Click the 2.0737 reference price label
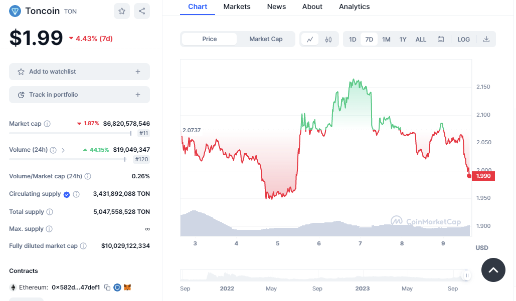 pos(192,130)
